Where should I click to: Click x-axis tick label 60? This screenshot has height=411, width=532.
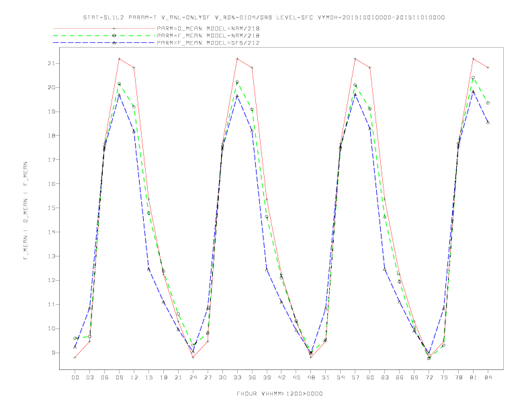370,377
